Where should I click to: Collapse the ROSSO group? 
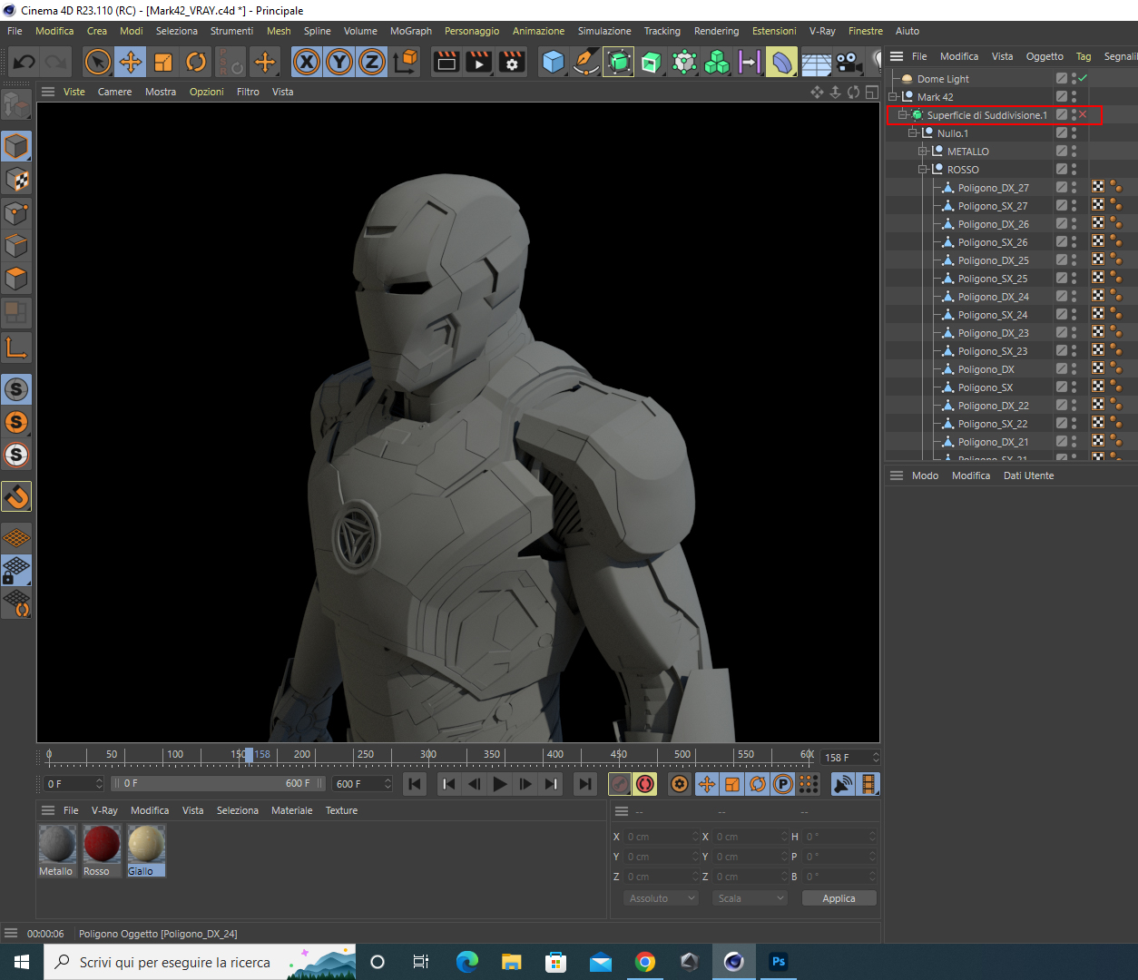923,170
